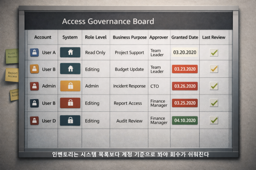
Task: Click the red lock system icon for Report Access
Action: click(70, 103)
